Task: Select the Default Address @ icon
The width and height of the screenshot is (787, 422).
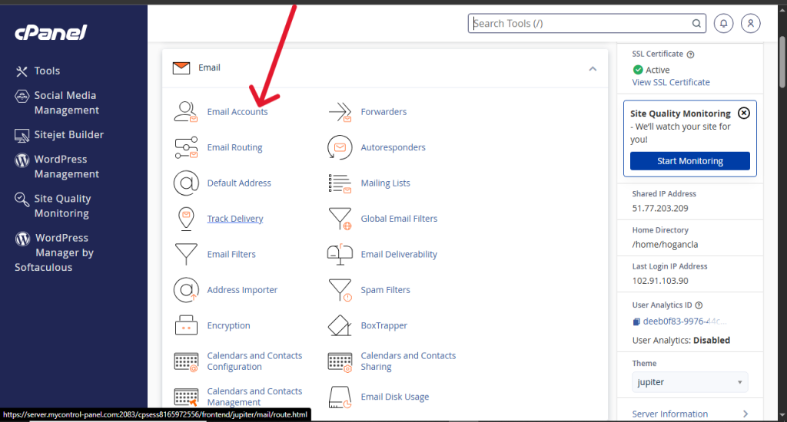Action: point(186,183)
